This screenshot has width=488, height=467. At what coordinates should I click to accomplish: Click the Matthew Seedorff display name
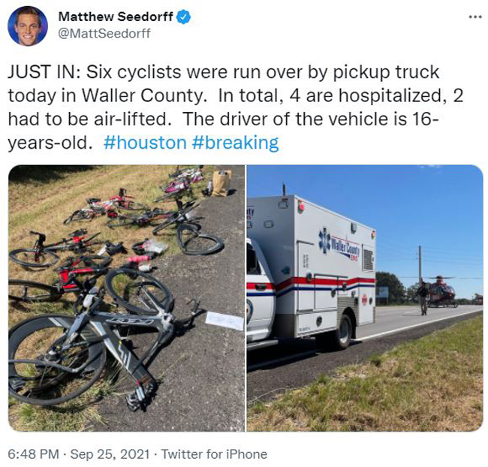tap(116, 17)
